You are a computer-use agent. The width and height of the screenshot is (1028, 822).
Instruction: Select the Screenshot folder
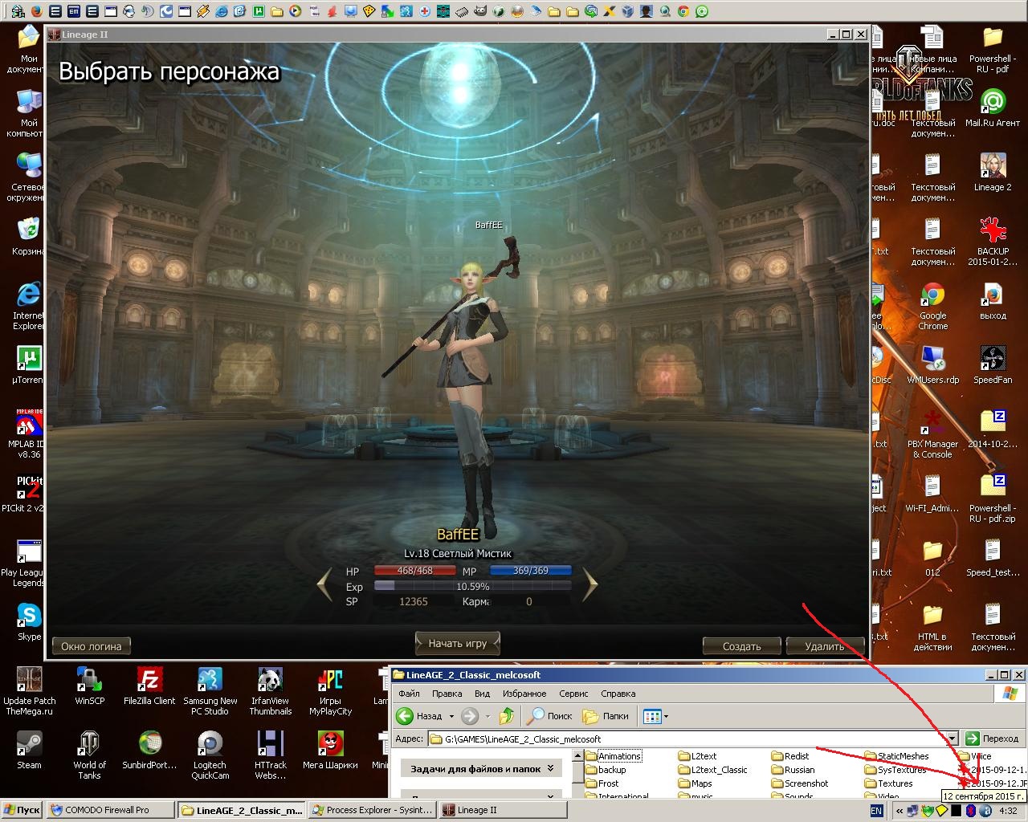pyautogui.click(x=800, y=783)
